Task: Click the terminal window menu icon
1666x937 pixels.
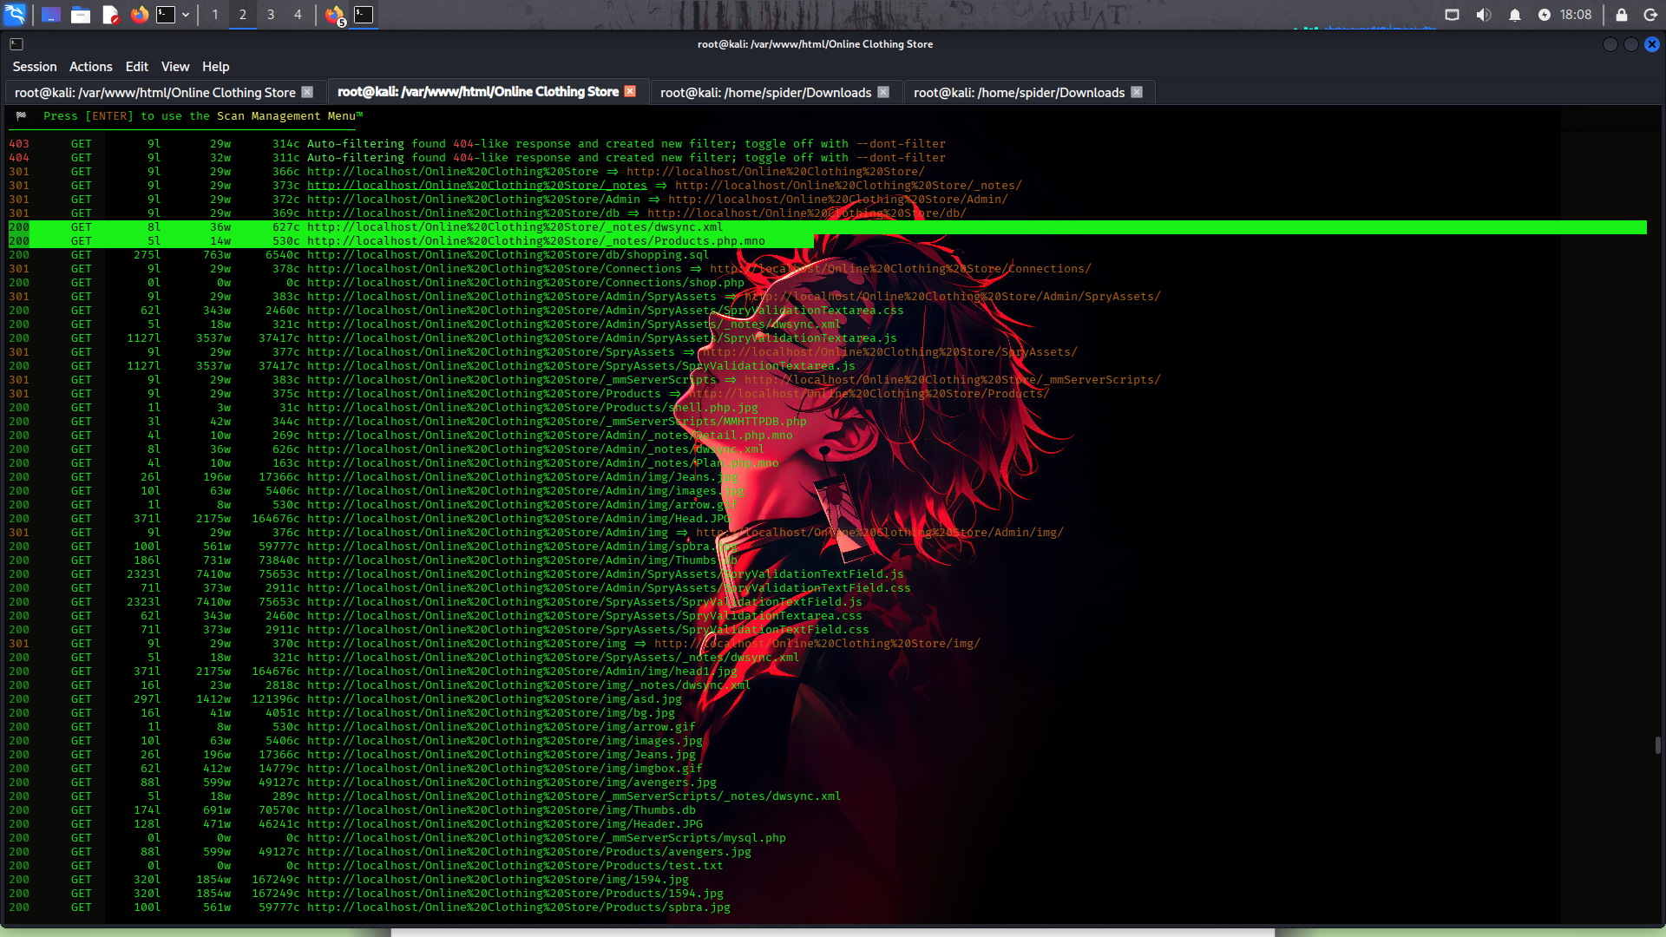Action: 16,44
